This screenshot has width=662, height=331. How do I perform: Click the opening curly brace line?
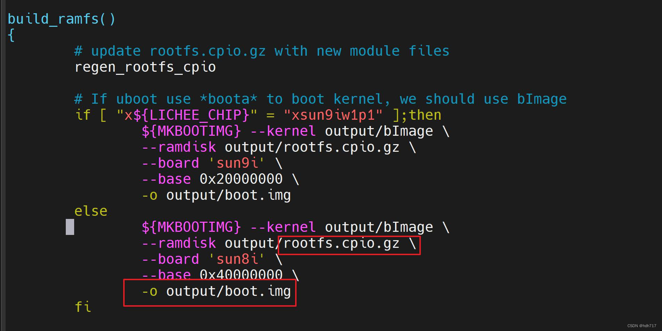[11, 35]
